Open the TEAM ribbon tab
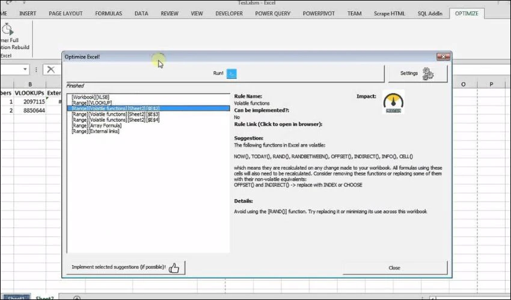This screenshot has width=511, height=300. click(x=354, y=13)
